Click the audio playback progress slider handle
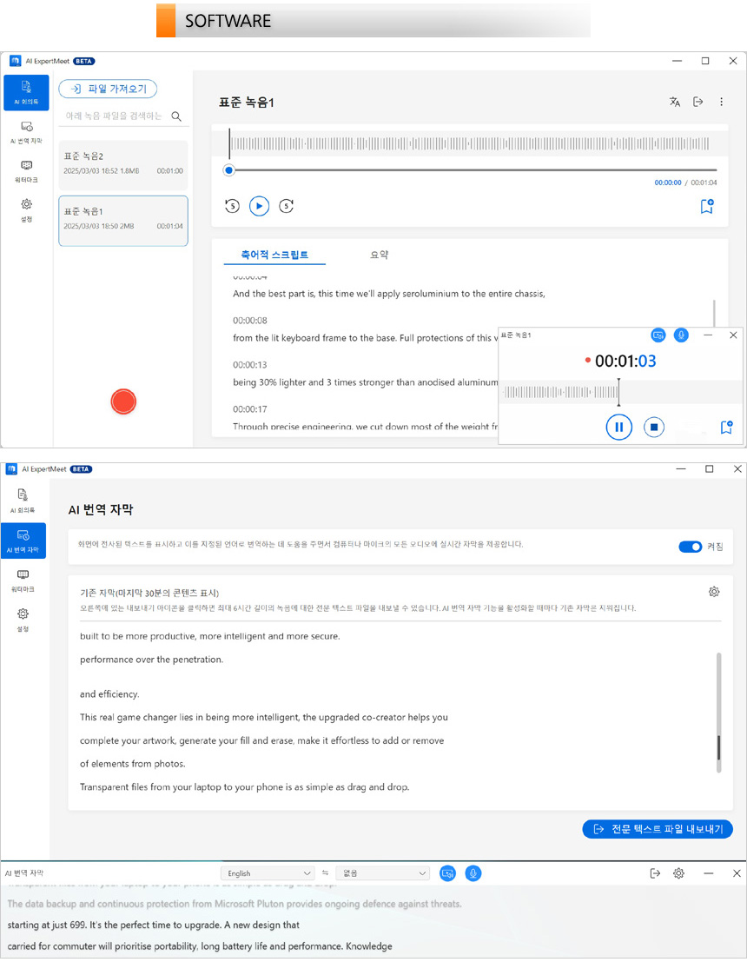The image size is (747, 962). pos(228,170)
